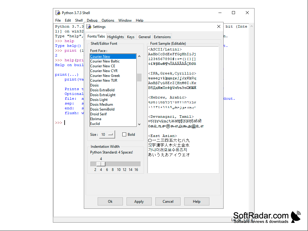
Task: Switch to the Fonts/Tabs tab
Action: (96, 36)
